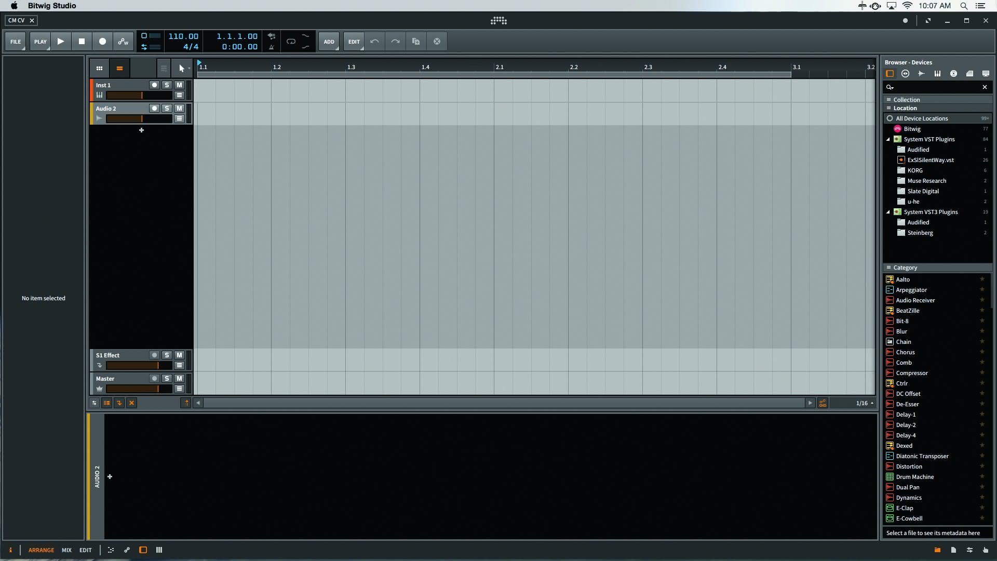Select Clips tab in browser
Image resolution: width=997 pixels, height=561 pixels.
coord(969,74)
